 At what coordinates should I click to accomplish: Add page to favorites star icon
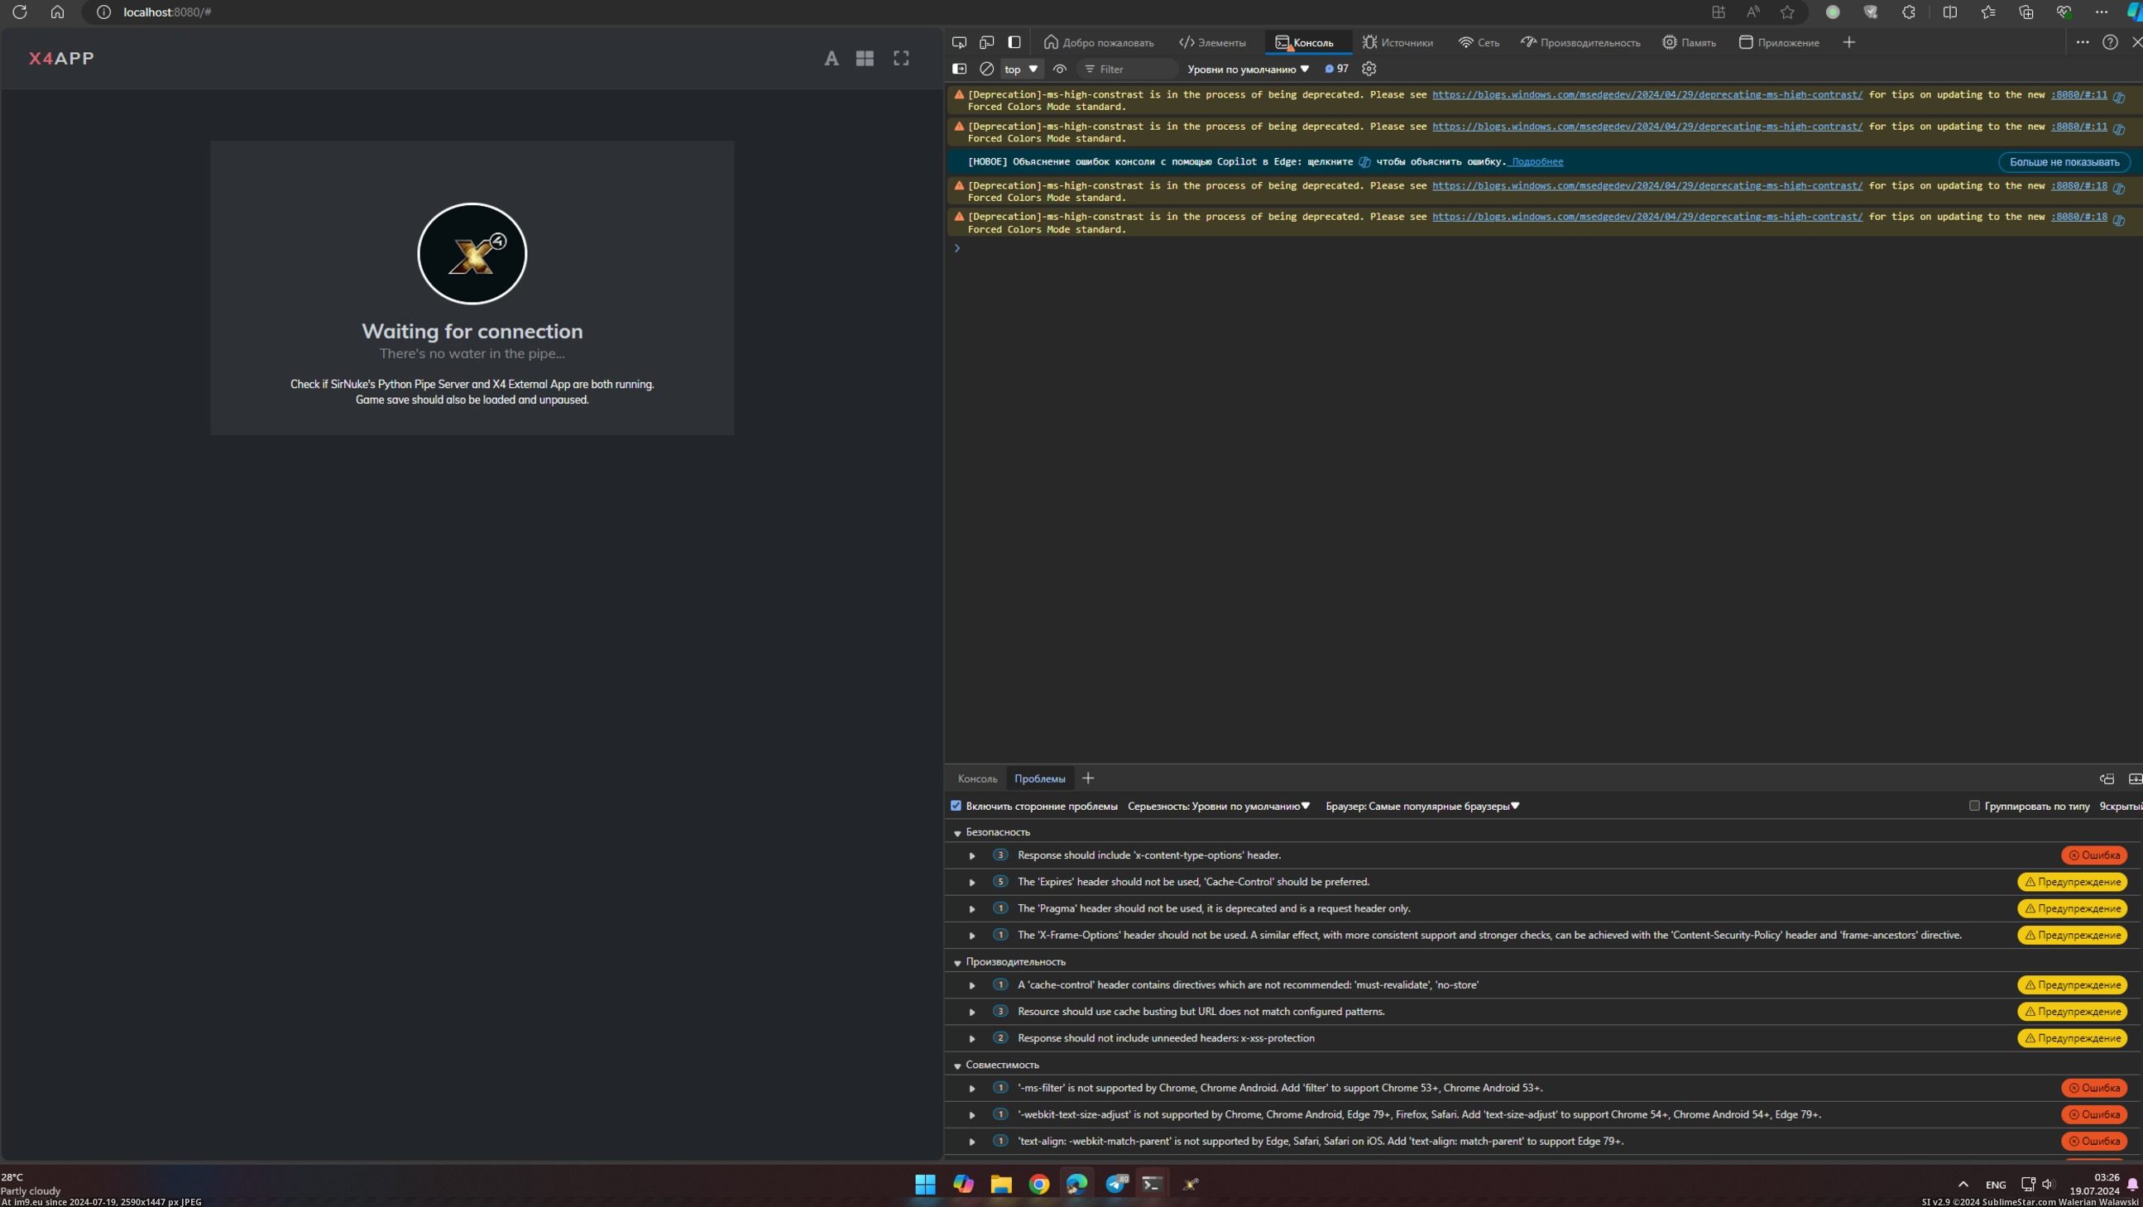click(x=1787, y=12)
